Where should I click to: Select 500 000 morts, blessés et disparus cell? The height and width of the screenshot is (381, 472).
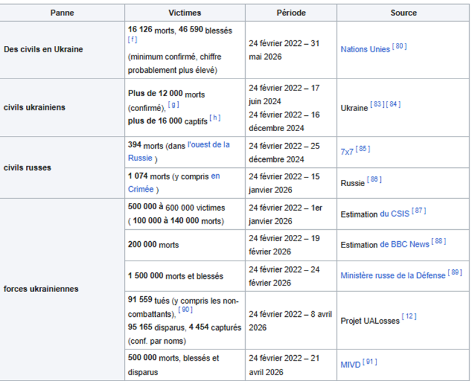(x=185, y=365)
